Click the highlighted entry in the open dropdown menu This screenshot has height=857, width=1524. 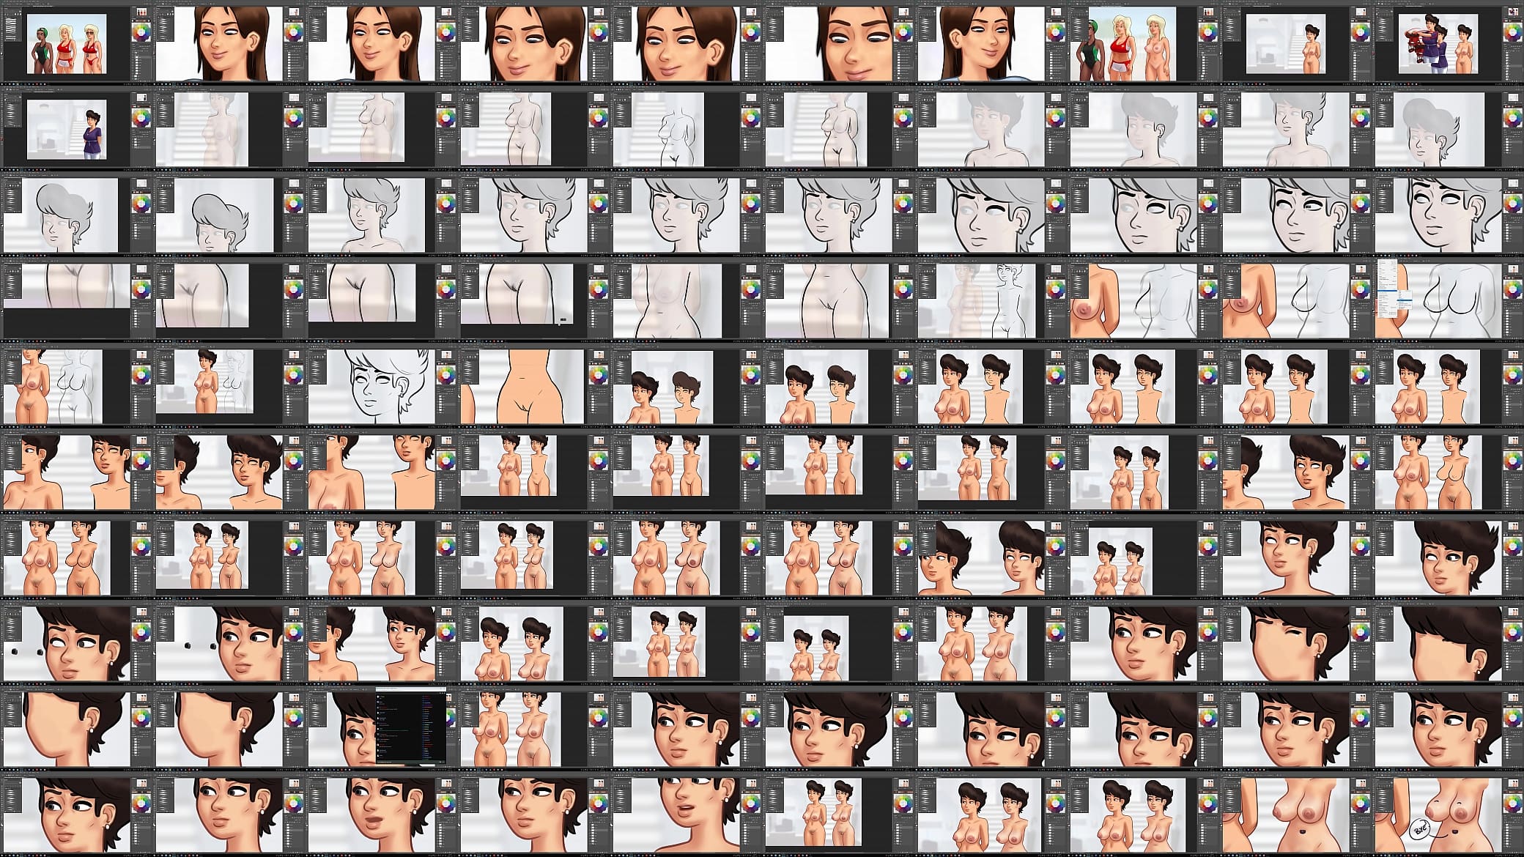click(x=1386, y=292)
